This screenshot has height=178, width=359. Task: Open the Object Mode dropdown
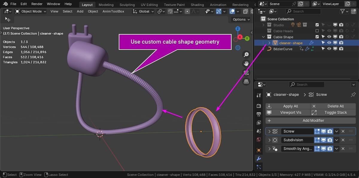tap(31, 11)
